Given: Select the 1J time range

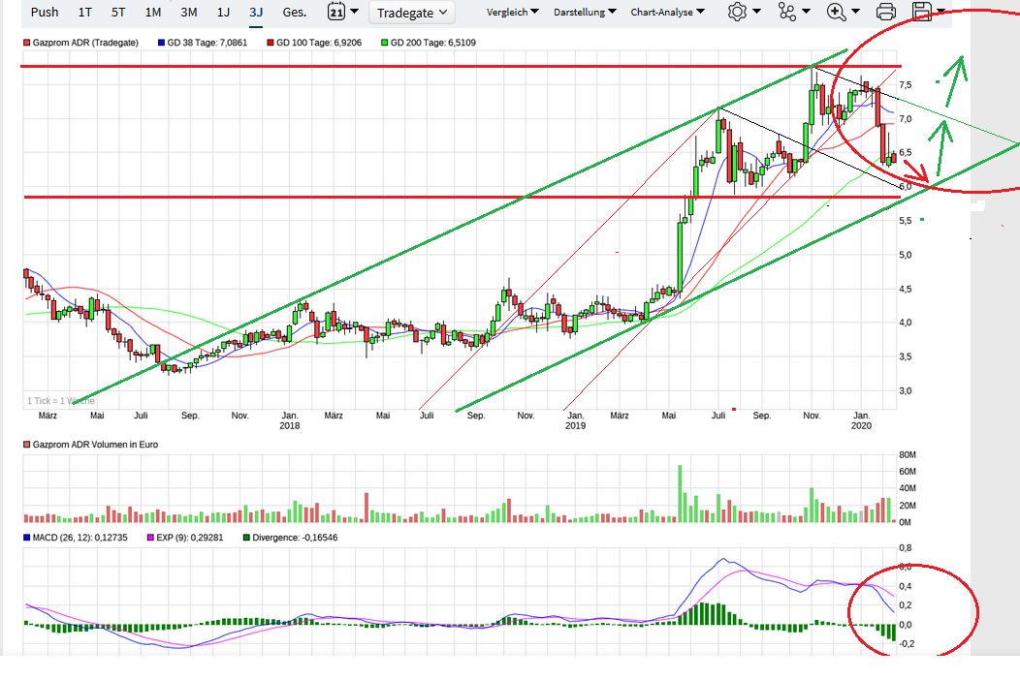Looking at the screenshot, I should point(223,12).
